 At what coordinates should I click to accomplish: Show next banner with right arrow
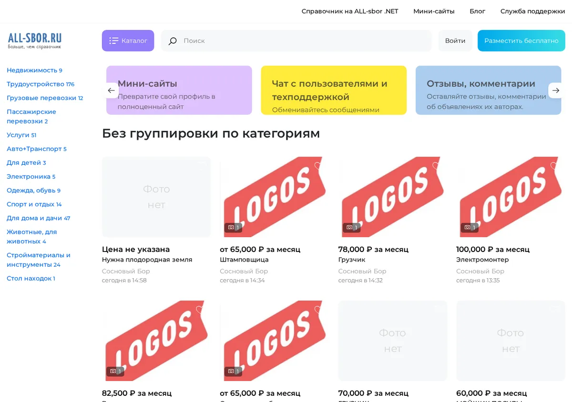(556, 90)
